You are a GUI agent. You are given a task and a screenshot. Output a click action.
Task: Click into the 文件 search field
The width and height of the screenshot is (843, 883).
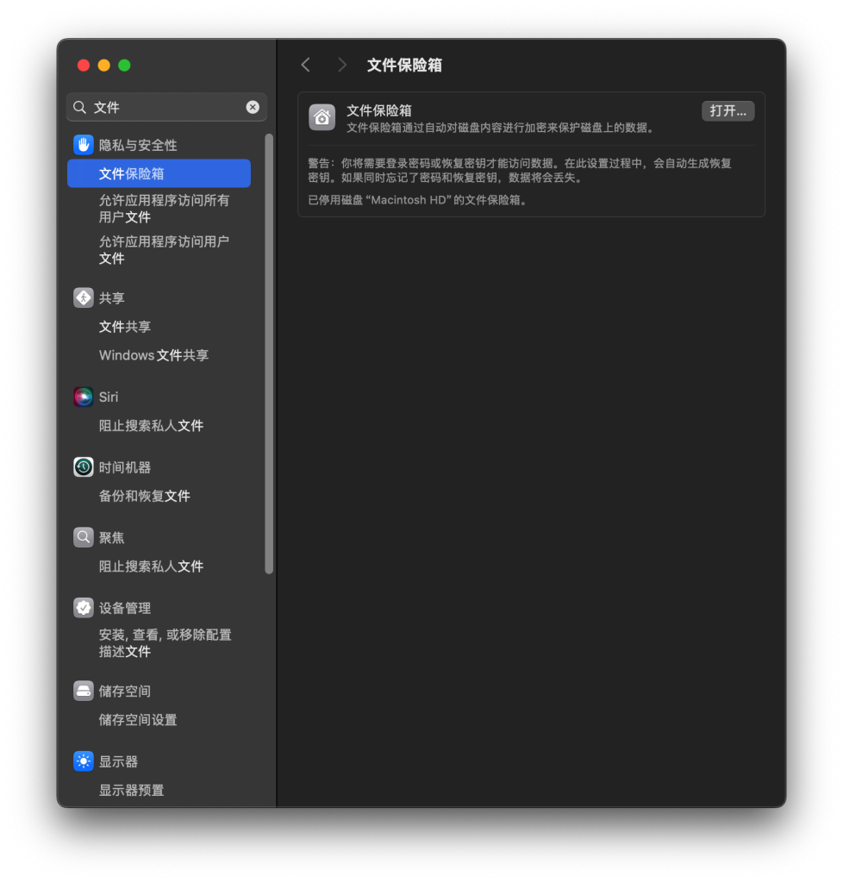tap(166, 107)
